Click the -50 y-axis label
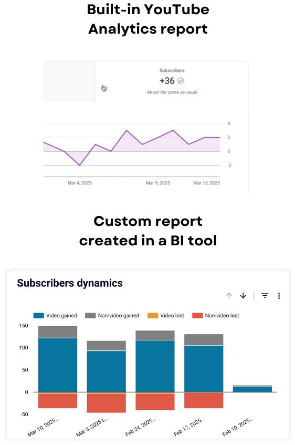This screenshot has height=445, width=295. coord(24,415)
